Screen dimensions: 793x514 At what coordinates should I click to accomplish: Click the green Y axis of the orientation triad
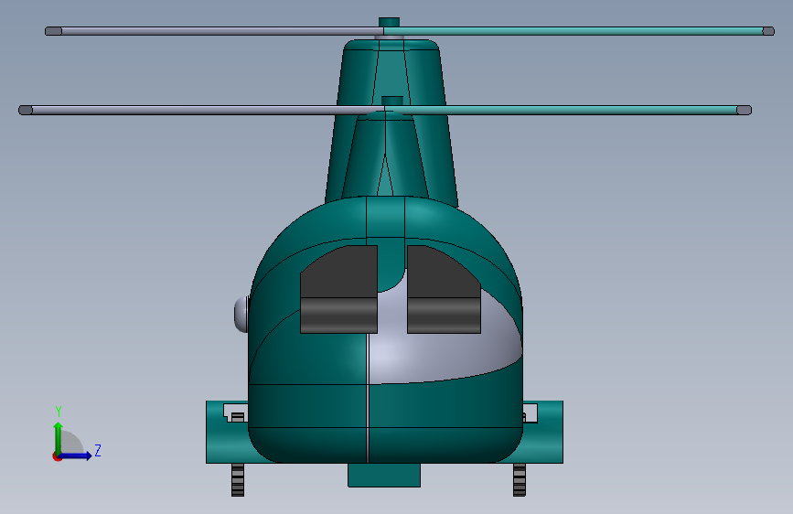pyautogui.click(x=59, y=437)
